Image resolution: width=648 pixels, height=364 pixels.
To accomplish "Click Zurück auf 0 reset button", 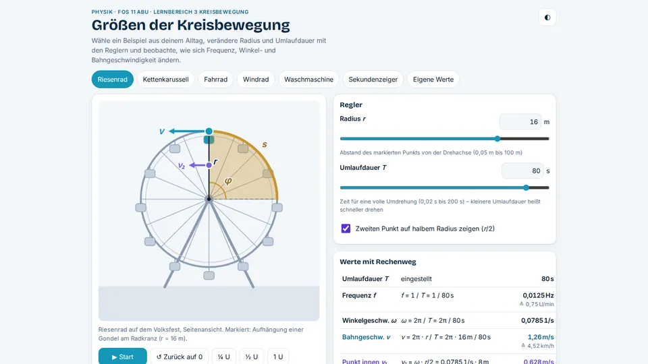I will tap(180, 357).
